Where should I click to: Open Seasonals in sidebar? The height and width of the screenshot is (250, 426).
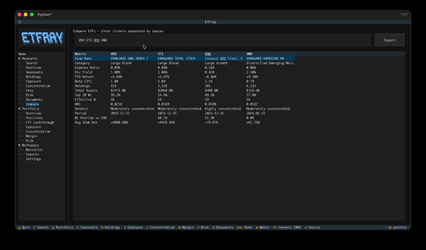(x=34, y=72)
